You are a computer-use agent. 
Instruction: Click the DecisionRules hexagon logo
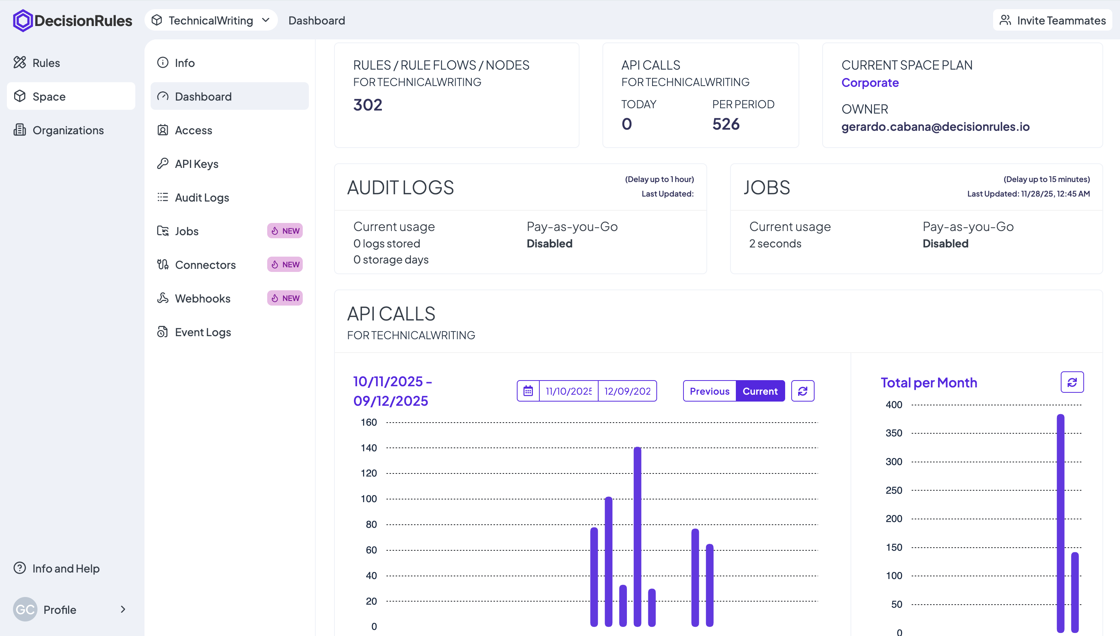[23, 21]
